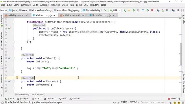Viewport: 185px width, 104px height.
Task: Click override gutter marker on line 44
Action: click(x=9, y=81)
